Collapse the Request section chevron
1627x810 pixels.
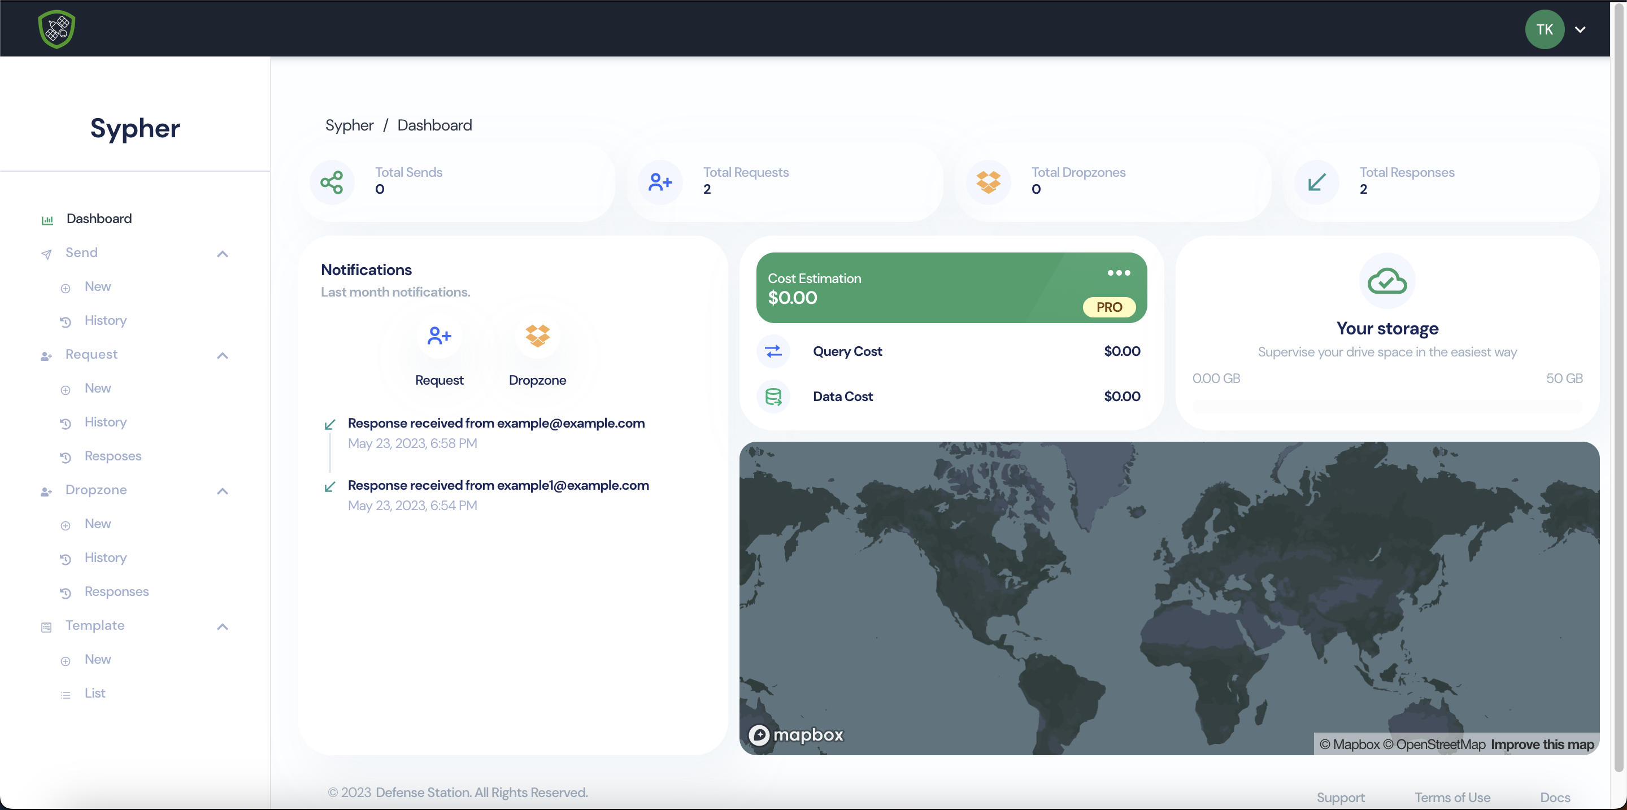tap(223, 355)
